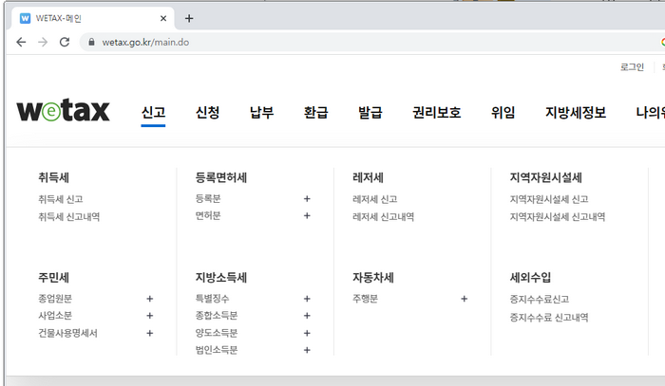Click the 면허분 item
Screen dimensions: 665x386
[x=208, y=216]
